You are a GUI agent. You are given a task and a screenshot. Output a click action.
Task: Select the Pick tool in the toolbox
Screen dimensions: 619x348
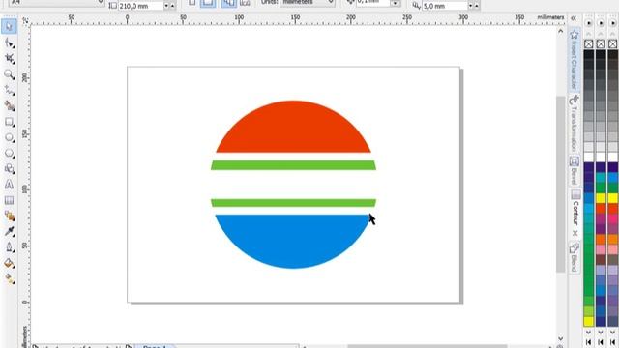tap(9, 26)
